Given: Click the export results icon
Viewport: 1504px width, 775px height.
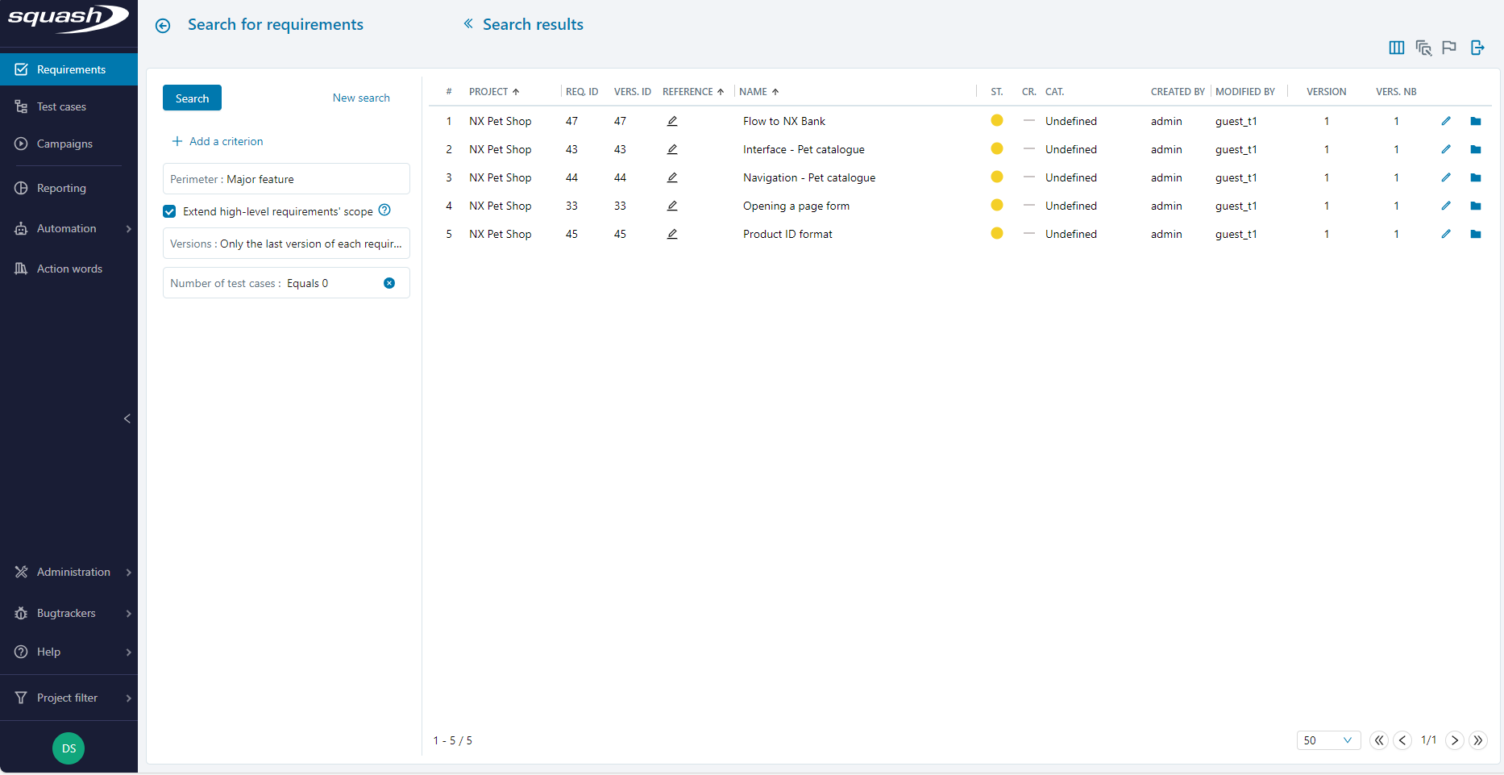Looking at the screenshot, I should coord(1477,48).
